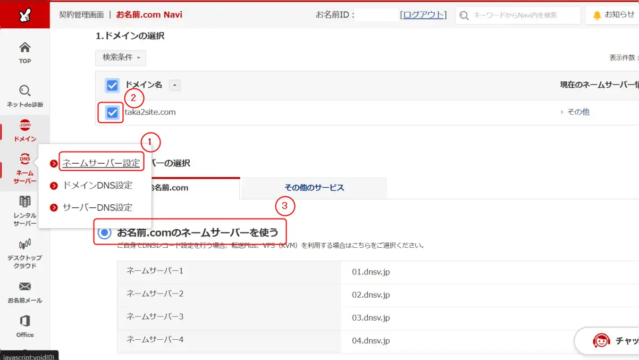Click the 1.ドメインの選択 heading
639x360 pixels.
pyautogui.click(x=130, y=36)
